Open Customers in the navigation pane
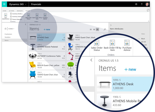Viewport: 155px width, 112px height. tap(8, 34)
